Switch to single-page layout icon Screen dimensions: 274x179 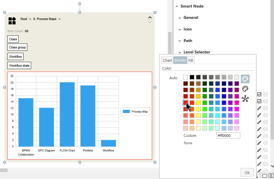click(265, 176)
